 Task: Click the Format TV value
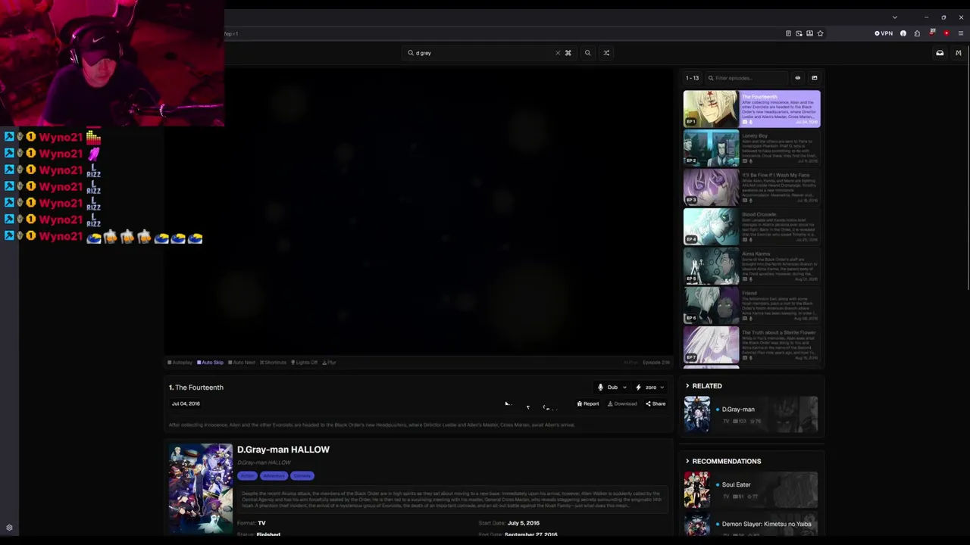pyautogui.click(x=261, y=523)
